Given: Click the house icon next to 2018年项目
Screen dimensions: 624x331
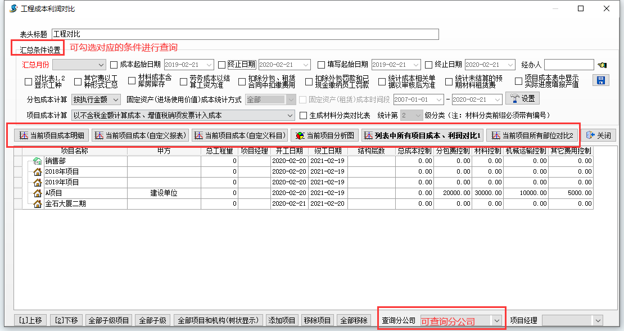Looking at the screenshot, I should click(38, 172).
